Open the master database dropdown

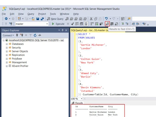47,24
